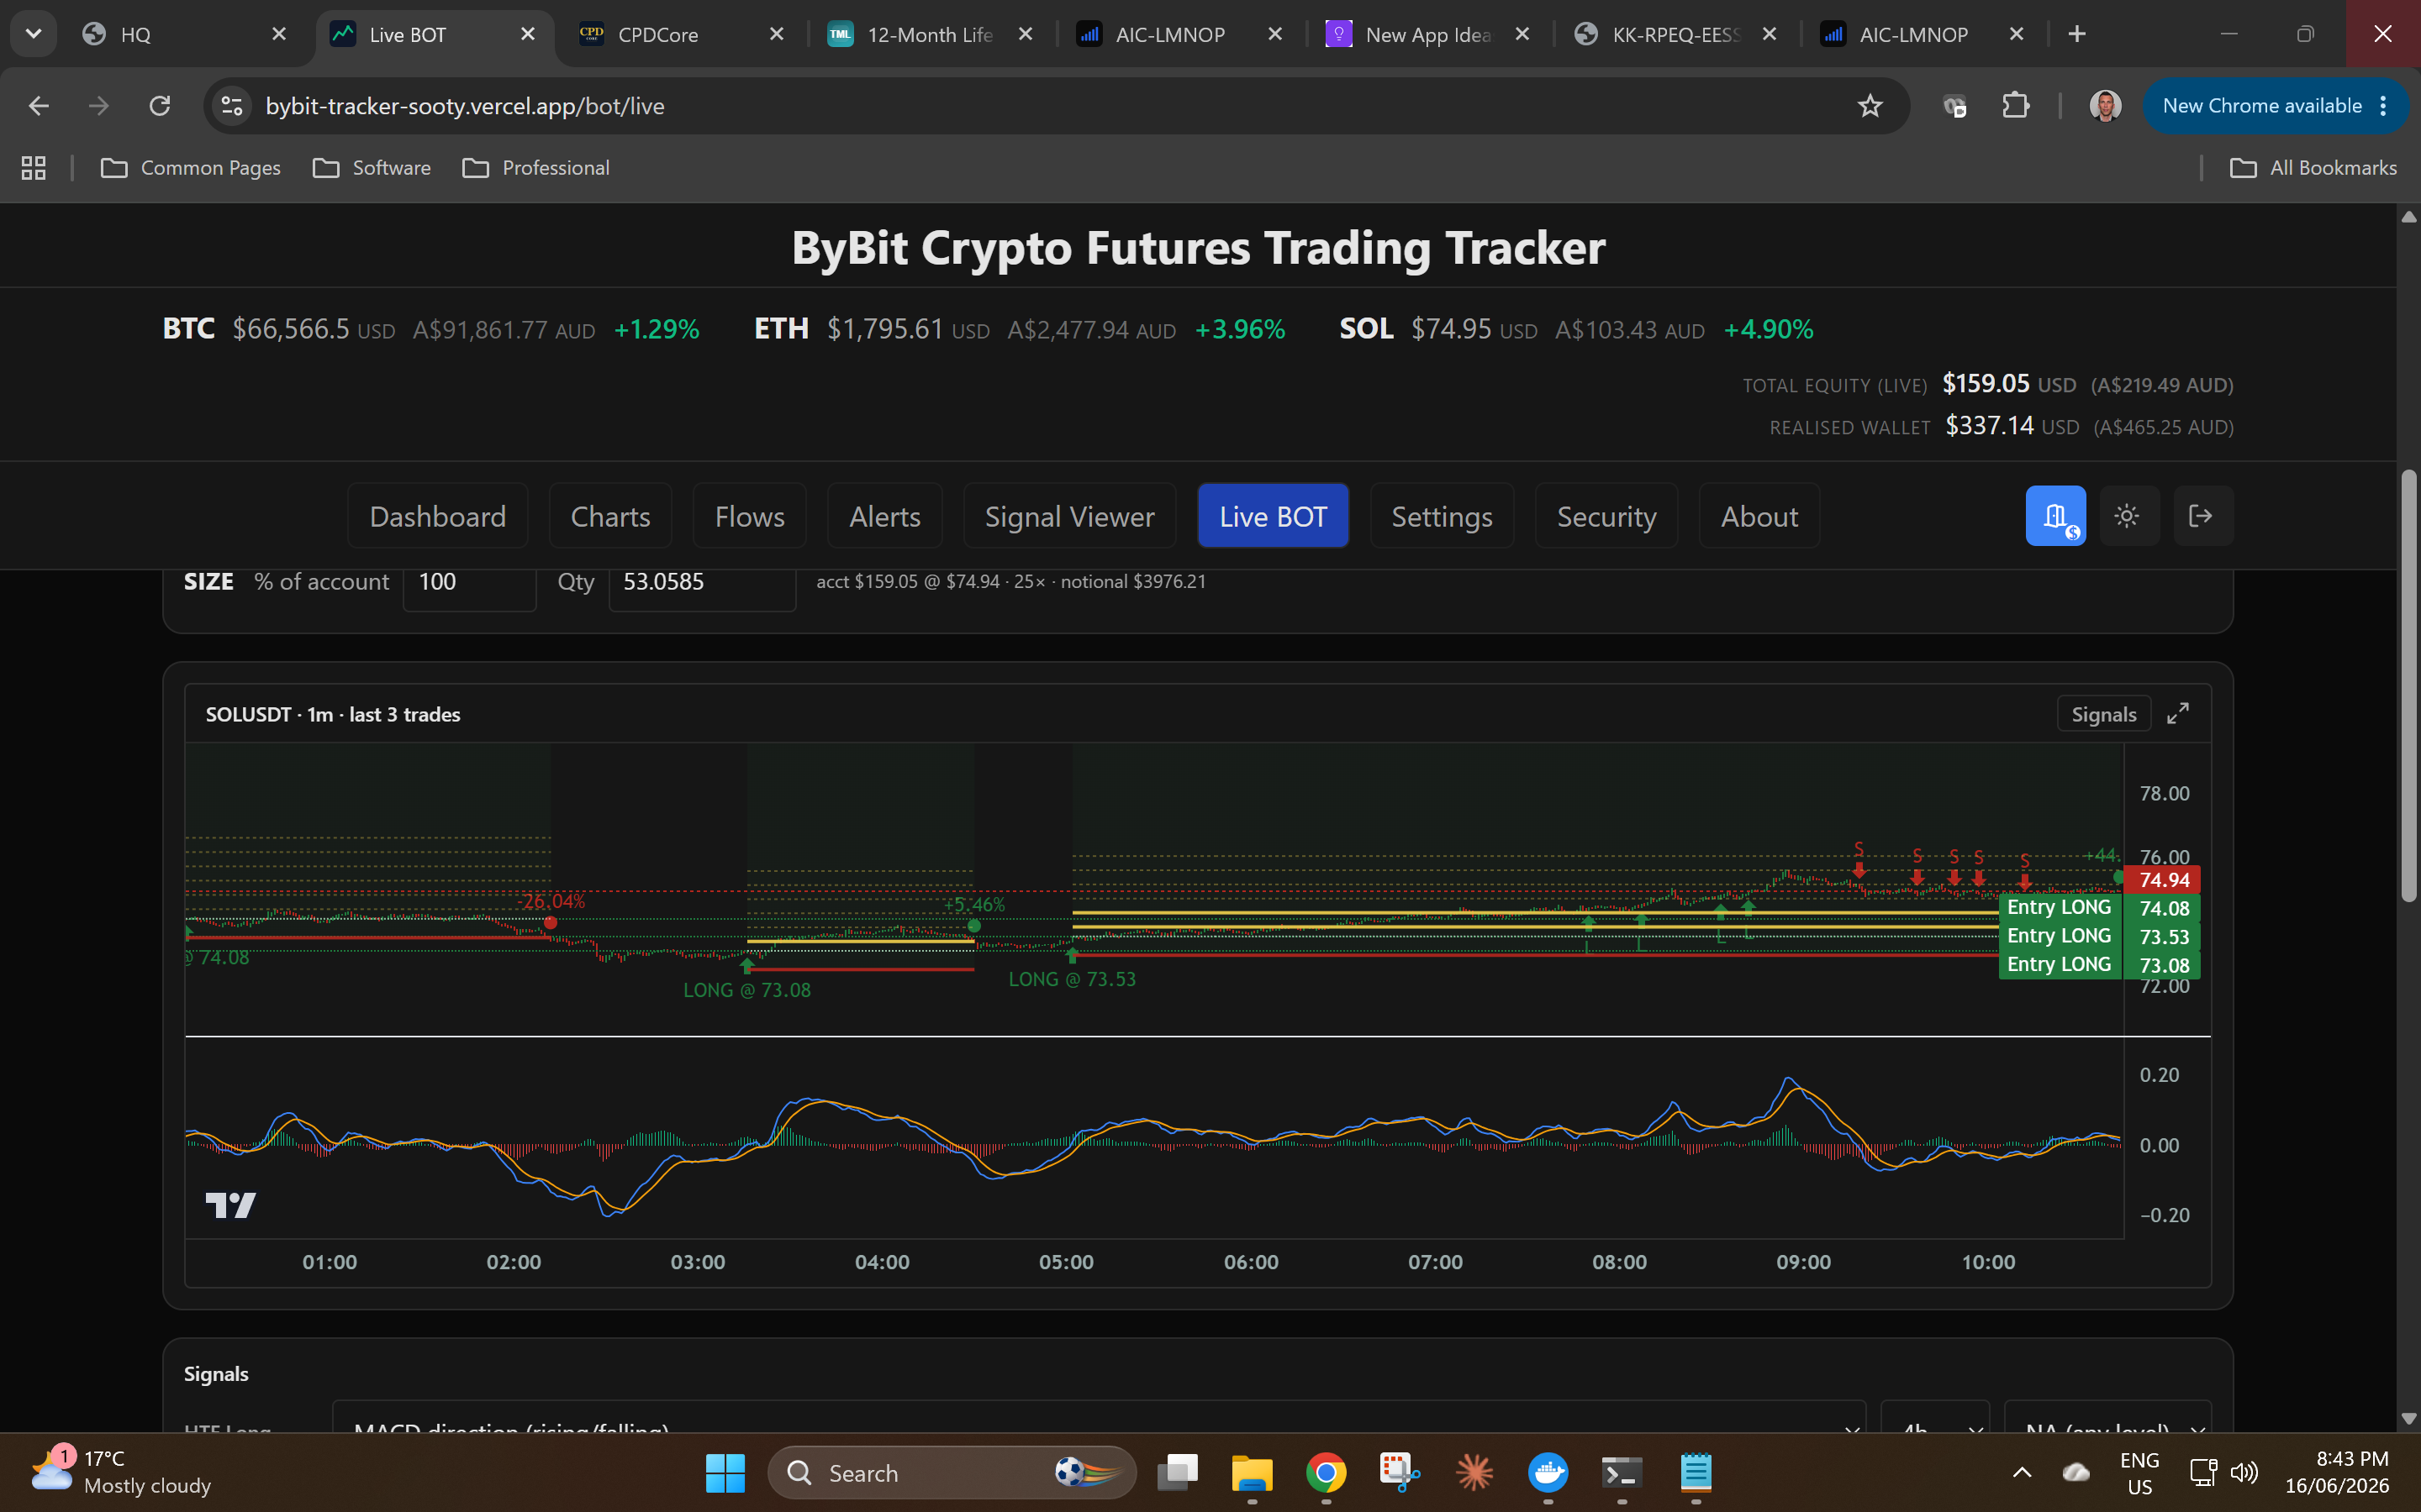Open the Chrome apps grid icon
Viewport: 2421px width, 1512px height.
click(34, 168)
